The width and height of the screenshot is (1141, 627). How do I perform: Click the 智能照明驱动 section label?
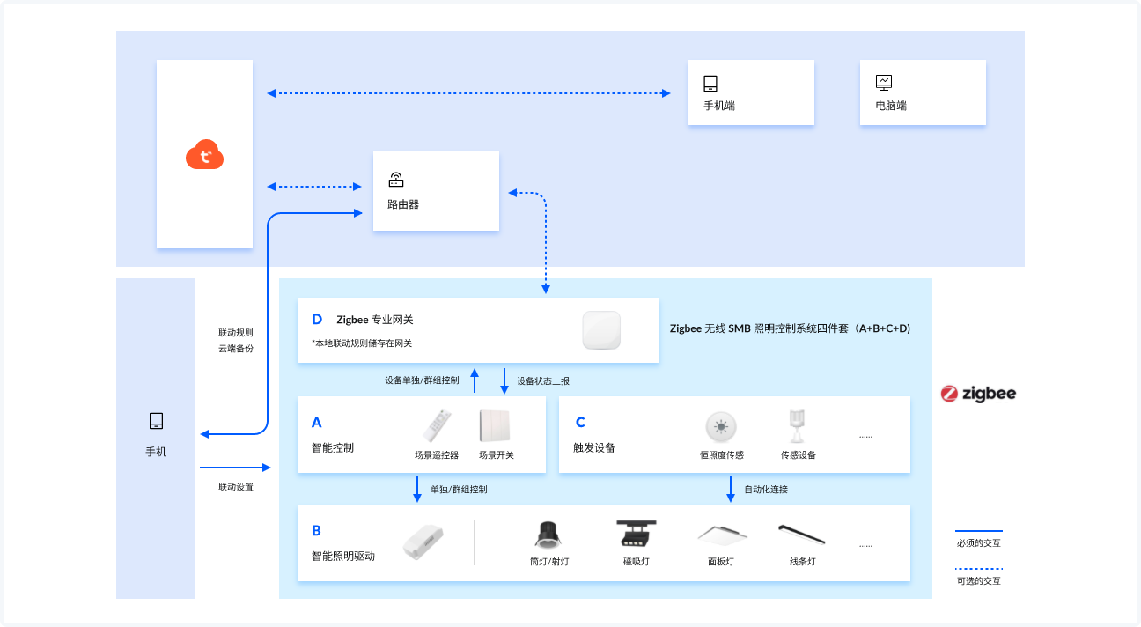click(x=343, y=556)
